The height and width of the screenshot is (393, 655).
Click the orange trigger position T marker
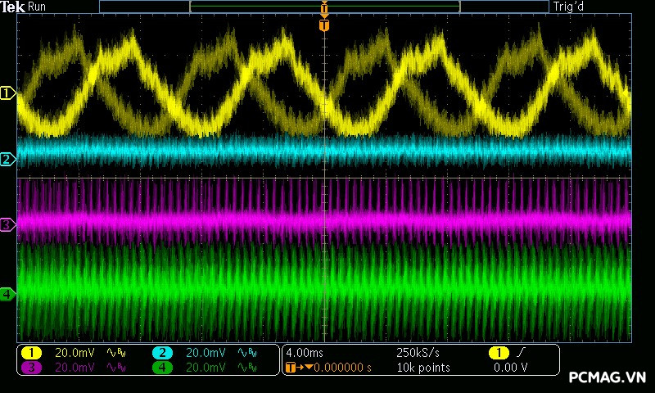pyautogui.click(x=324, y=25)
